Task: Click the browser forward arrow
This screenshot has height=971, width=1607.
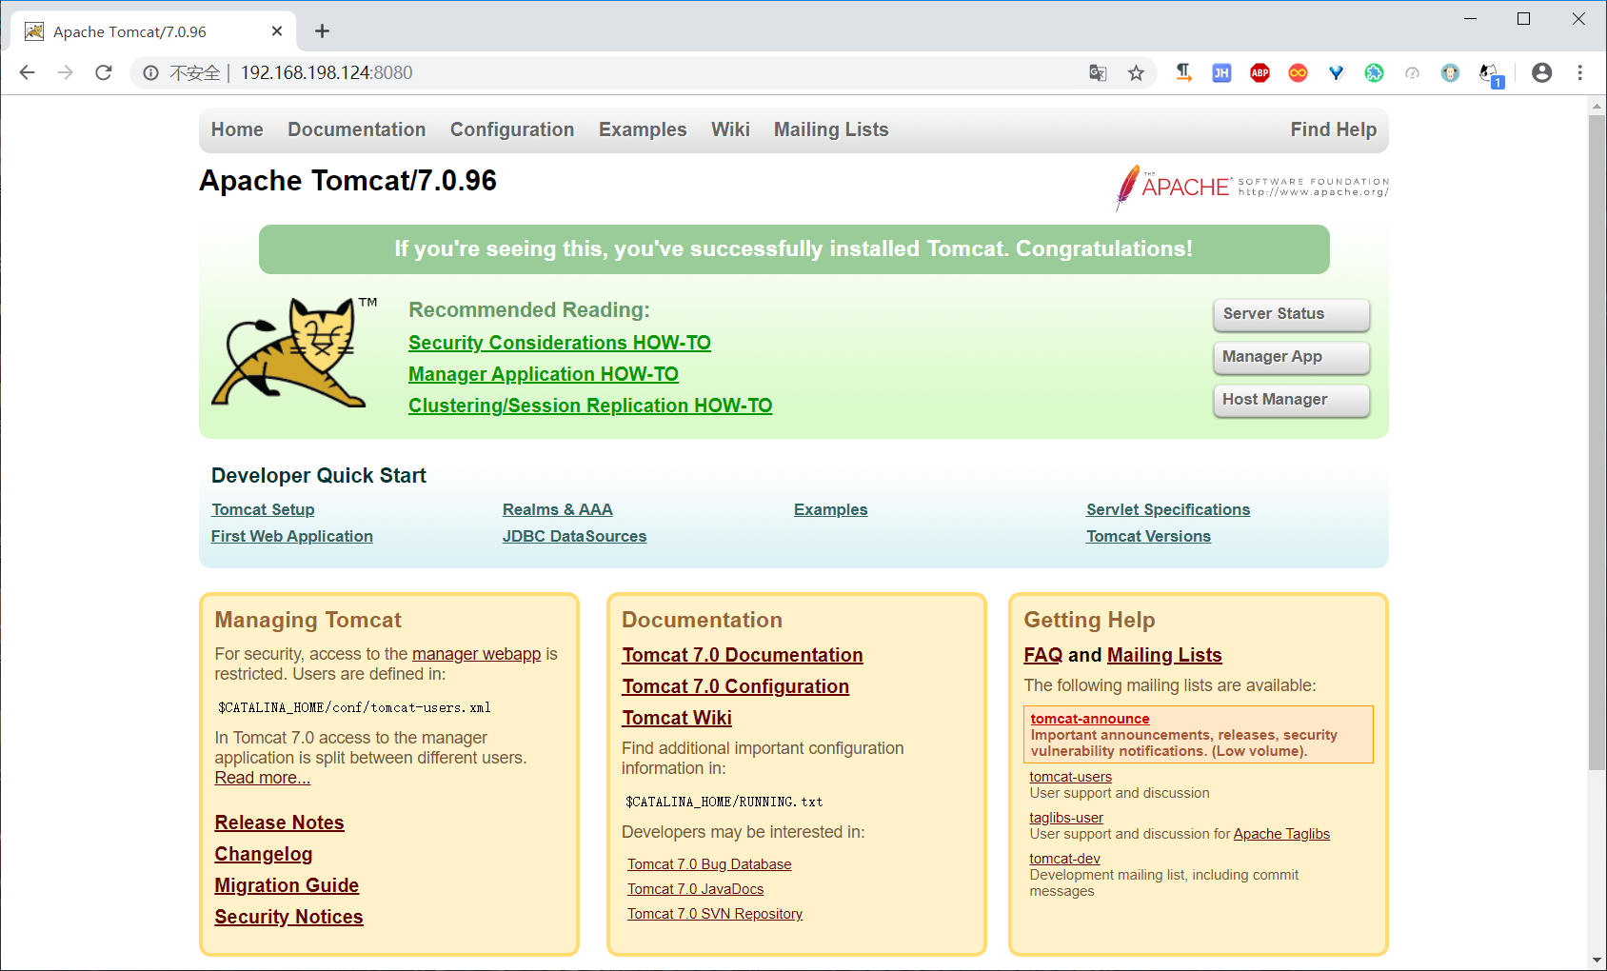Action: 65,72
